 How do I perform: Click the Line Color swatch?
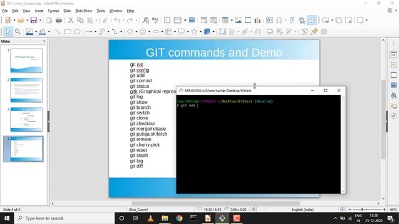point(29,32)
